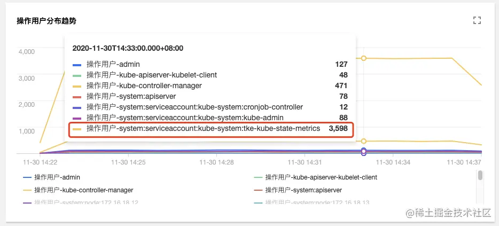
Task: Click tooltip row 操作用户-admin value 127
Action: click(x=341, y=64)
